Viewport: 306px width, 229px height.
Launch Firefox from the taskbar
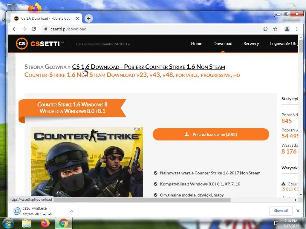(x=45, y=223)
